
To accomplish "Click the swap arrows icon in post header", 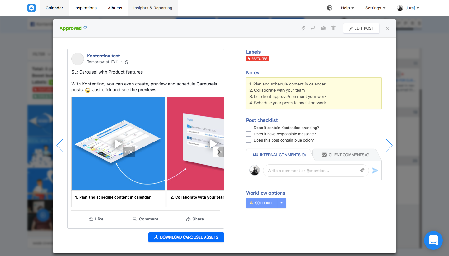I will (313, 28).
